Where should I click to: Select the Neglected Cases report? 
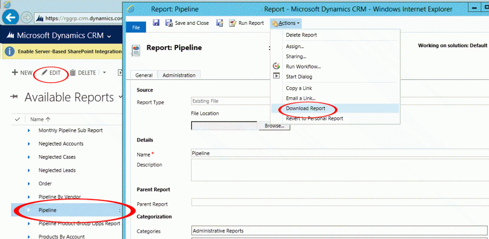coord(57,157)
